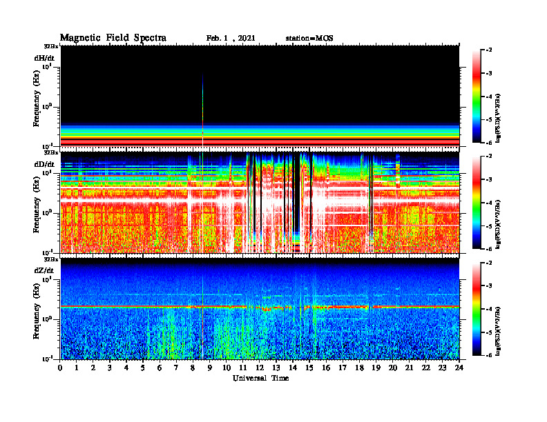Click the "Magnetic Field Spectra" title
Viewport: 547px width, 422px height.
[x=113, y=38]
